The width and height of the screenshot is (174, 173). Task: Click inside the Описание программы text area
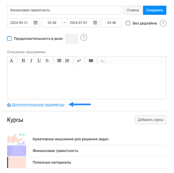(x=87, y=82)
